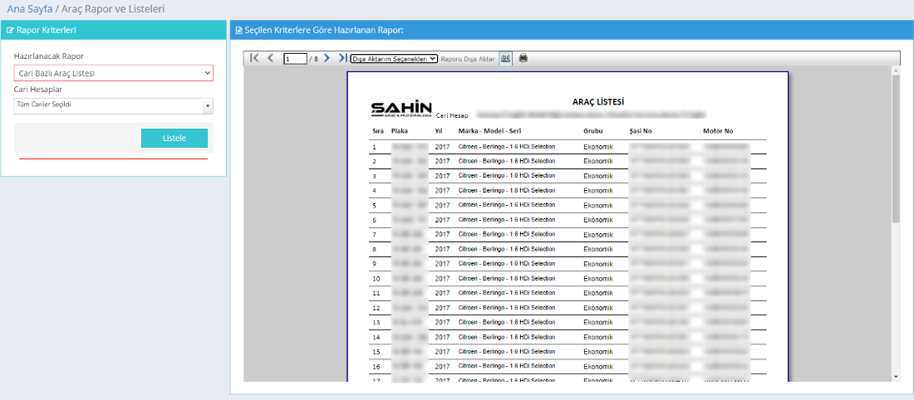This screenshot has width=914, height=400.
Task: Click Ekonomik in row 5
Action: click(598, 205)
